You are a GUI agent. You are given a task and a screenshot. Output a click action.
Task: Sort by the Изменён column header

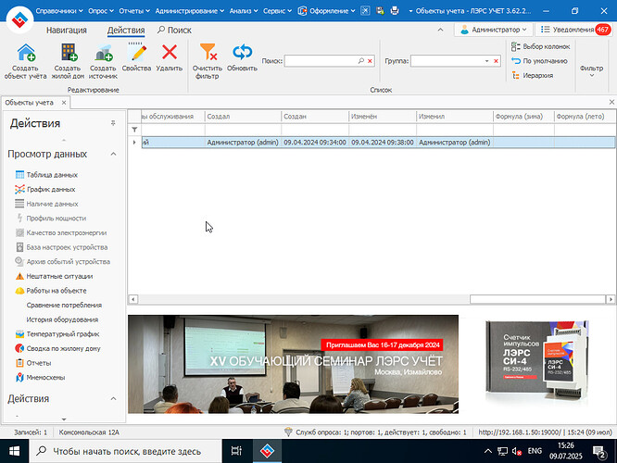[383, 117]
